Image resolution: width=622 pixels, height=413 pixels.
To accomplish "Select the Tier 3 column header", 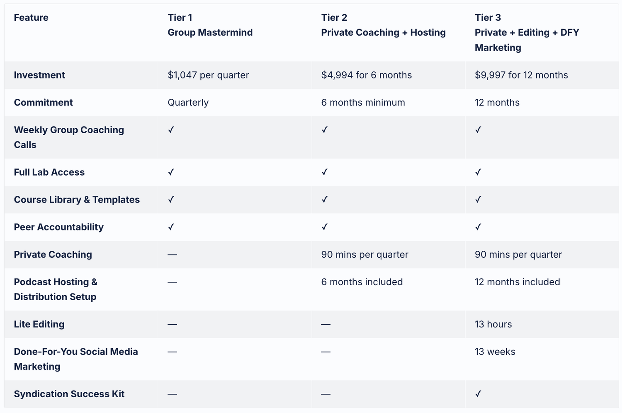I will point(527,33).
